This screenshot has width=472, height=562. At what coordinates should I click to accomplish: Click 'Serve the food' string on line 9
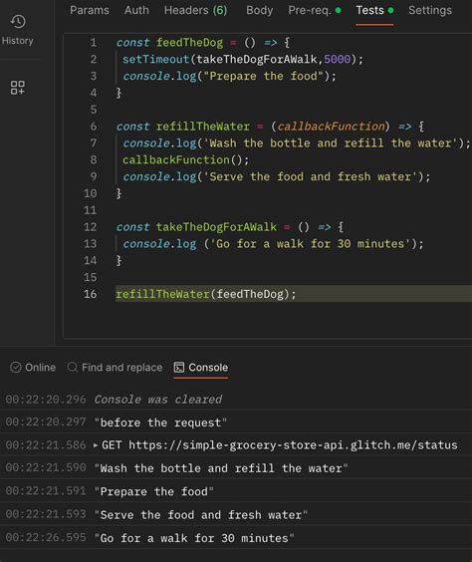click(310, 176)
